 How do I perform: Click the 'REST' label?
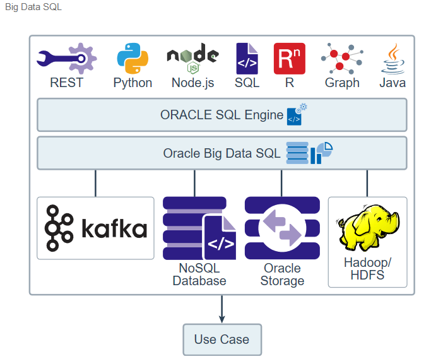point(66,83)
